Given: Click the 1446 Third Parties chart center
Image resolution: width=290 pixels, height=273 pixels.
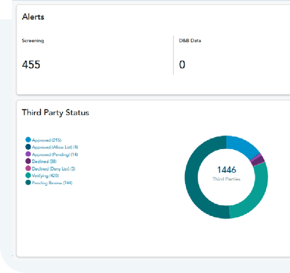Looking at the screenshot, I should tap(226, 173).
